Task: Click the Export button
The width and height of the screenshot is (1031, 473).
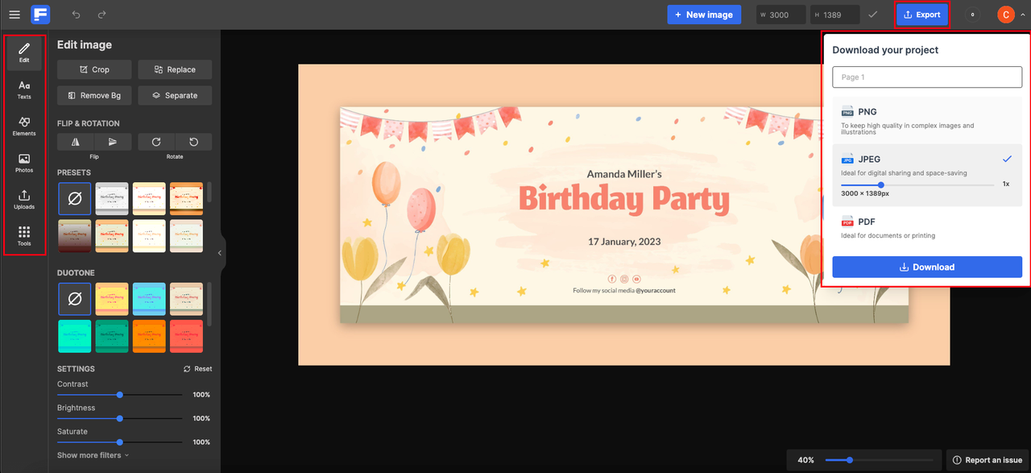Action: (922, 15)
